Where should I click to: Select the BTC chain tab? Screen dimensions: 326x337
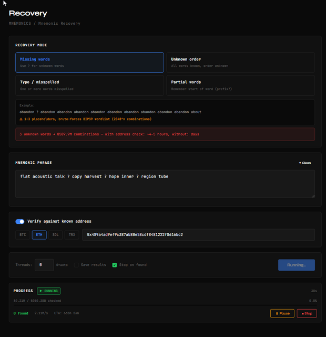click(23, 235)
